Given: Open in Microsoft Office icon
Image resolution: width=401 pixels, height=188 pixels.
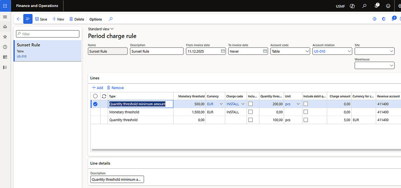Looking at the screenshot, I should (384, 19).
